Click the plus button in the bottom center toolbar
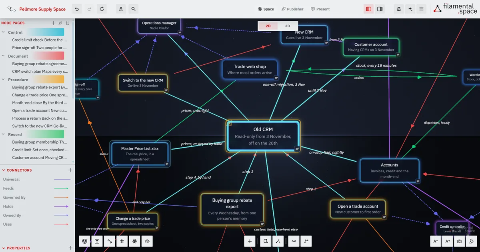 click(250, 241)
